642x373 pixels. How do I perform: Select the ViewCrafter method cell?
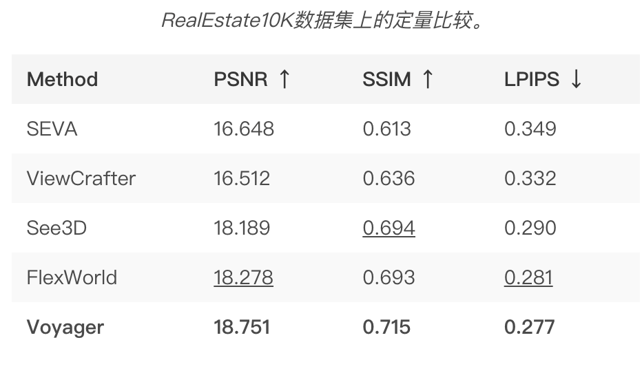point(81,178)
